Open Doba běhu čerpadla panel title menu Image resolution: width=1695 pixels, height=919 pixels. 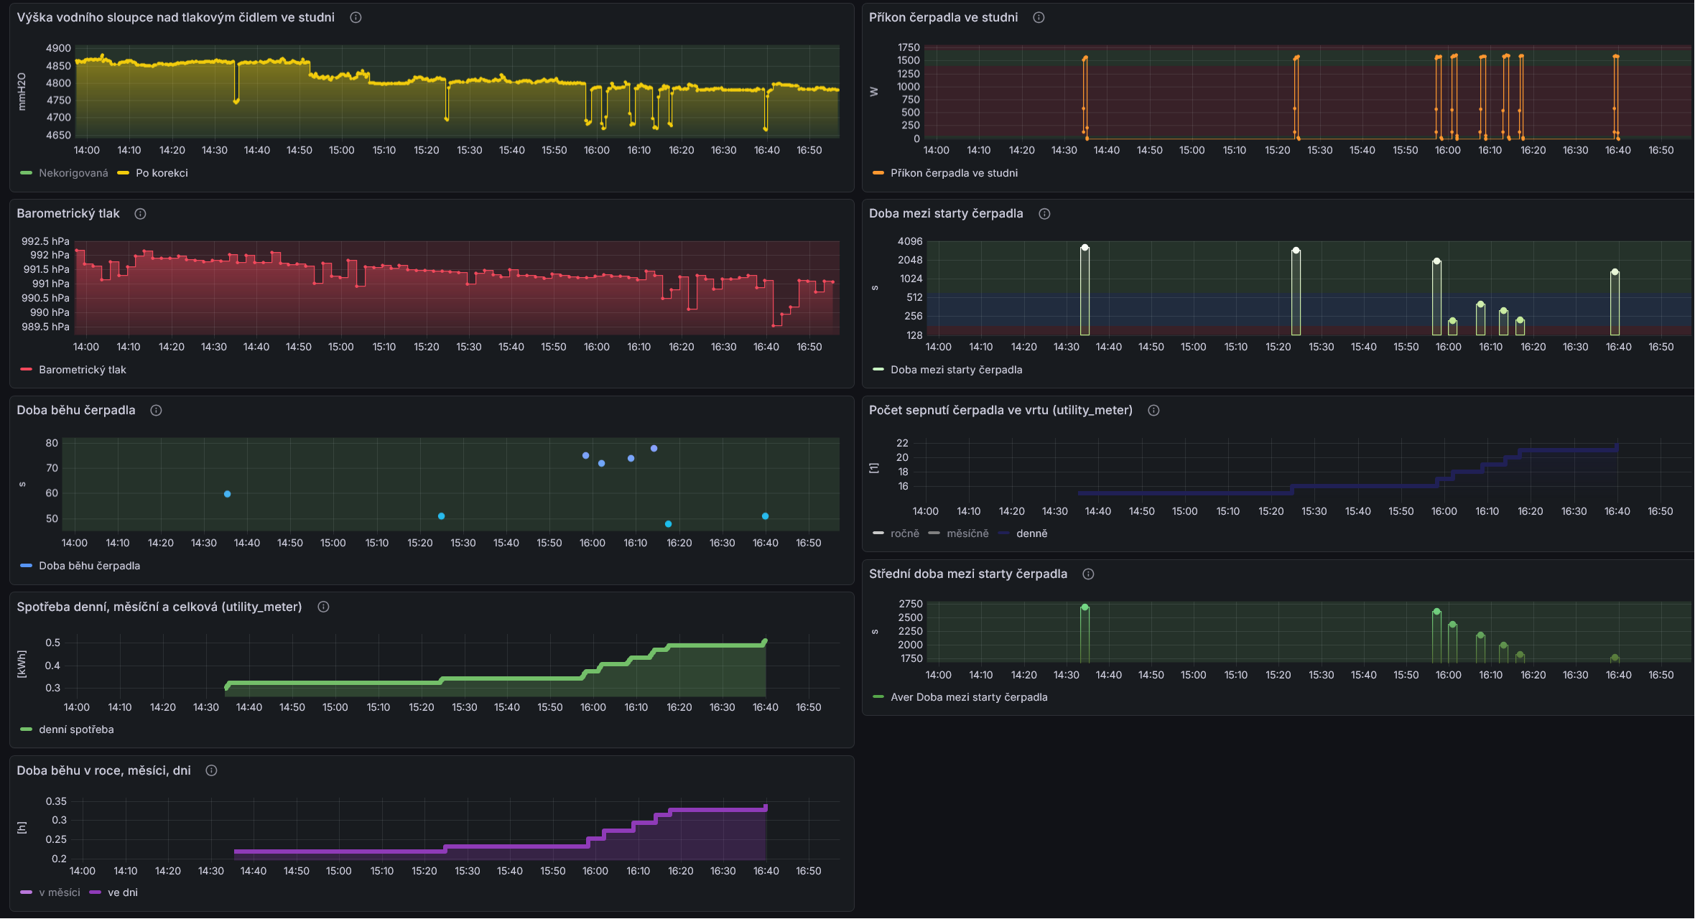76,411
